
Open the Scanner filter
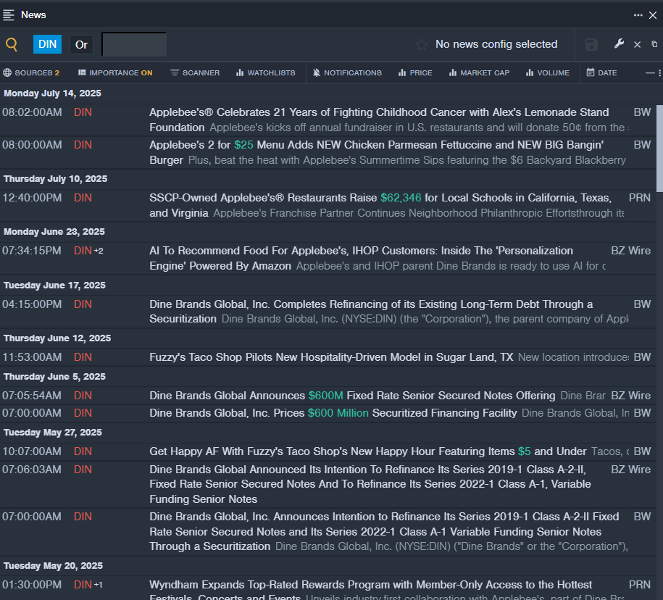click(x=195, y=72)
